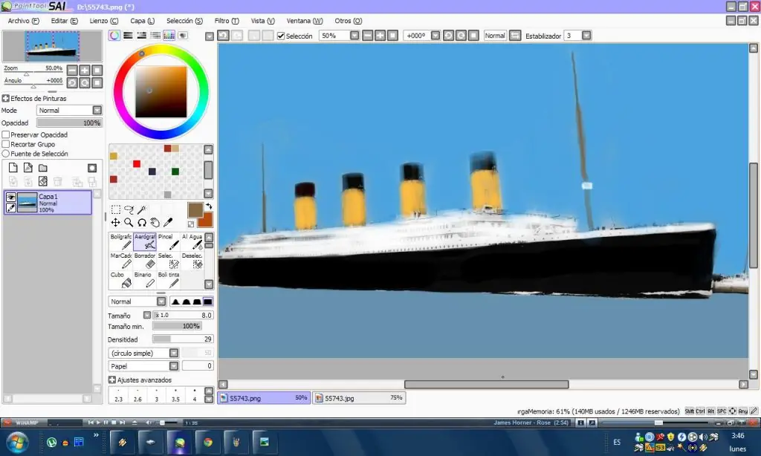Click the brown foreground color box
The image size is (761, 456).
click(195, 210)
